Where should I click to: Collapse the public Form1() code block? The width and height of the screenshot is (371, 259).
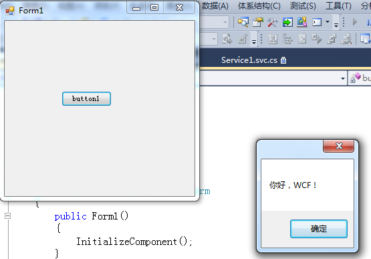pyautogui.click(x=8, y=215)
